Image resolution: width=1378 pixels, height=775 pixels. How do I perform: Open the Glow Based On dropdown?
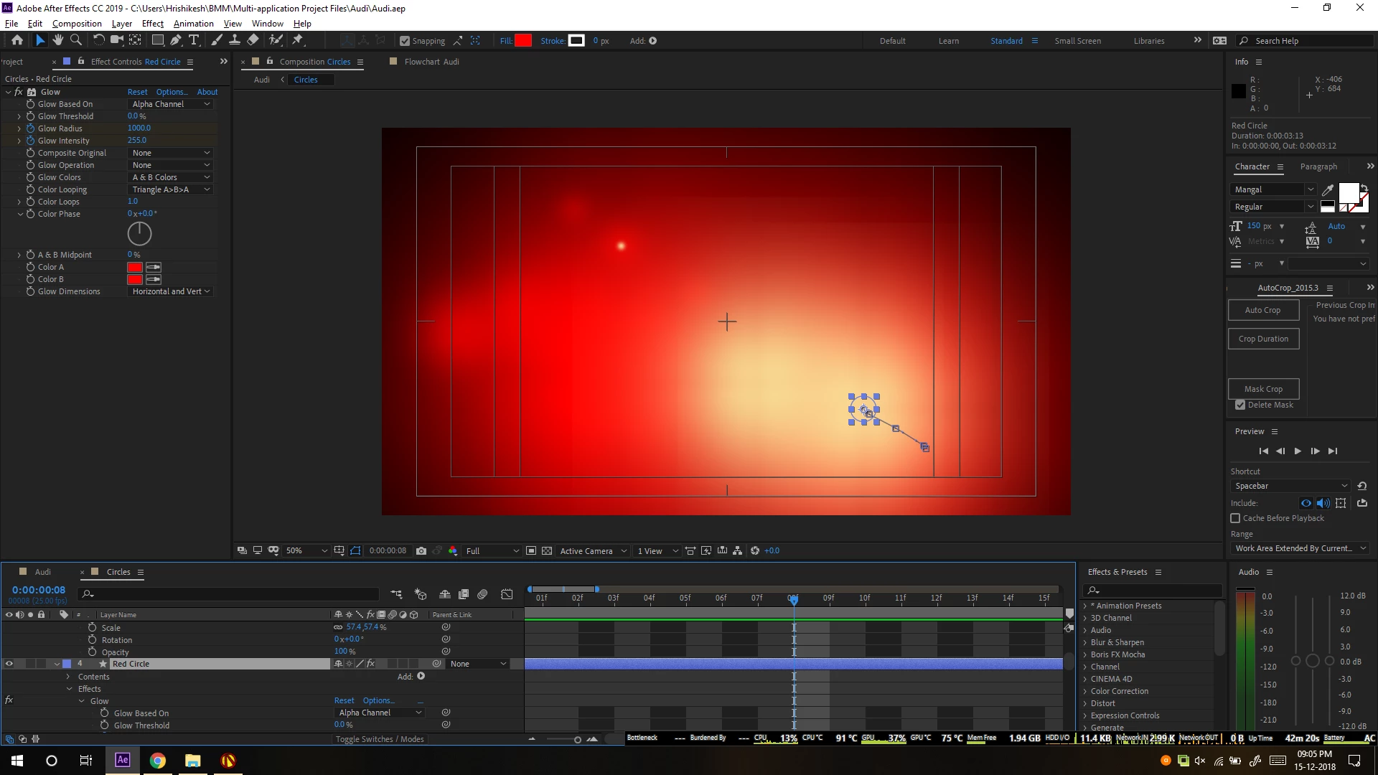[171, 104]
